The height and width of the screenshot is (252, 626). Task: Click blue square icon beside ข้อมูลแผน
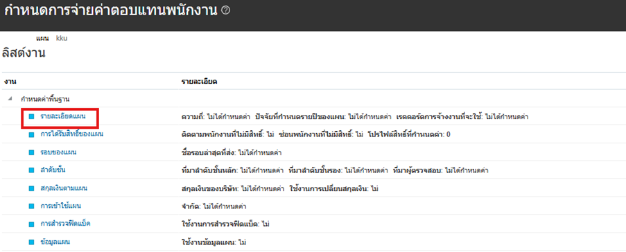[x=31, y=242]
